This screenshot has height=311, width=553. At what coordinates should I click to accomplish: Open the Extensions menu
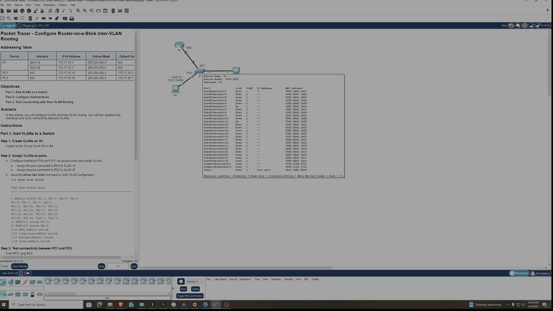49,5
